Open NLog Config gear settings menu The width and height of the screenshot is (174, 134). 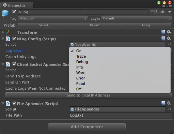(x=169, y=39)
